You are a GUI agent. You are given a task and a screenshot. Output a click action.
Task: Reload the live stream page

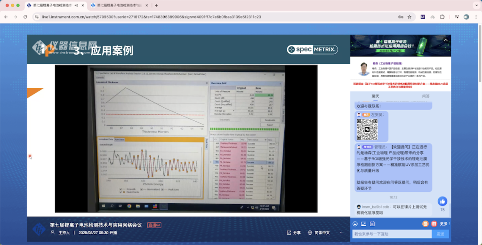[25, 17]
